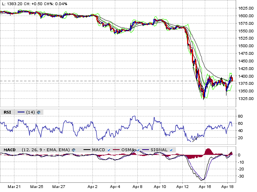Click the MACD settings icon after EMA parameters
The image size is (257, 192).
(x=73, y=150)
